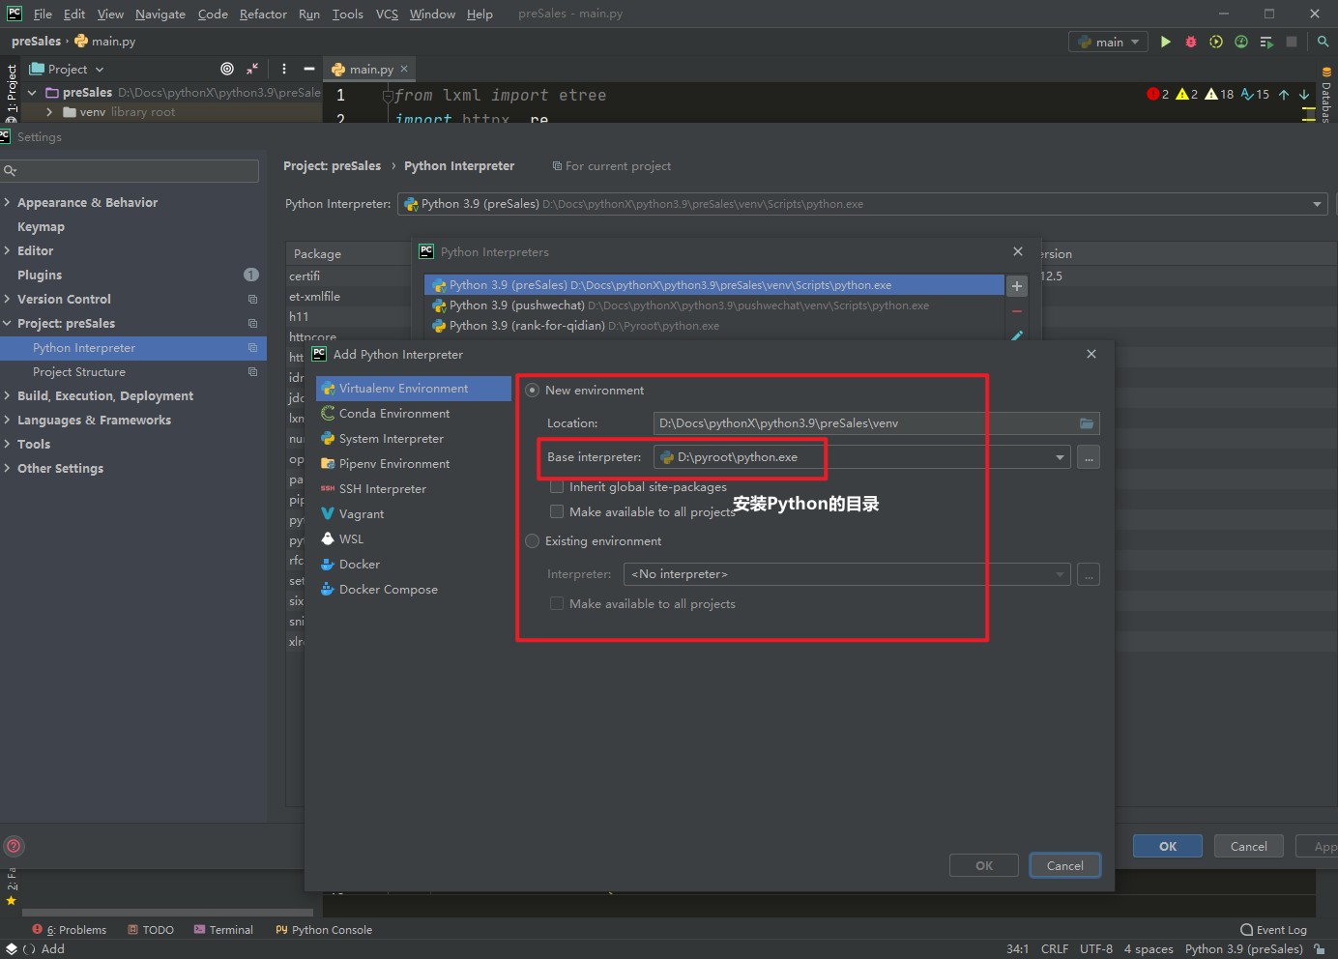The image size is (1338, 959).
Task: Click the profiler run icon in toolbar
Action: 1241,42
